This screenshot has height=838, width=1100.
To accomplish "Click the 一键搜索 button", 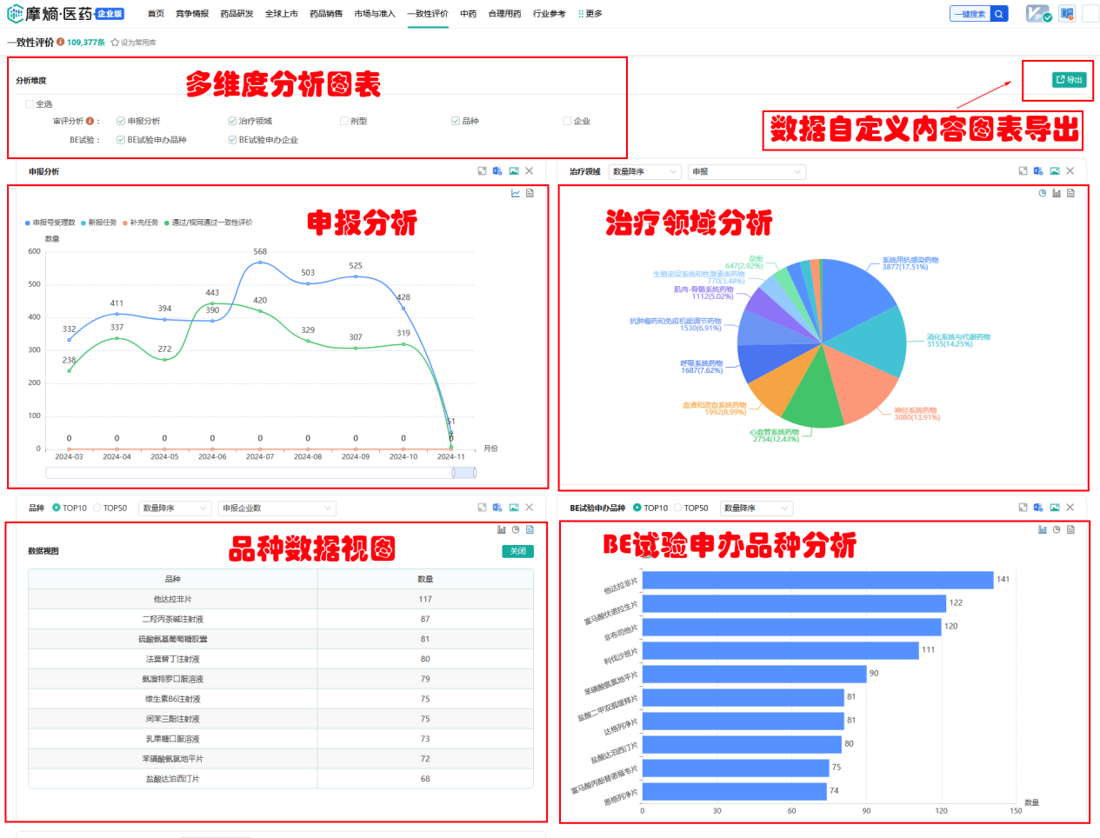I will click(x=970, y=14).
